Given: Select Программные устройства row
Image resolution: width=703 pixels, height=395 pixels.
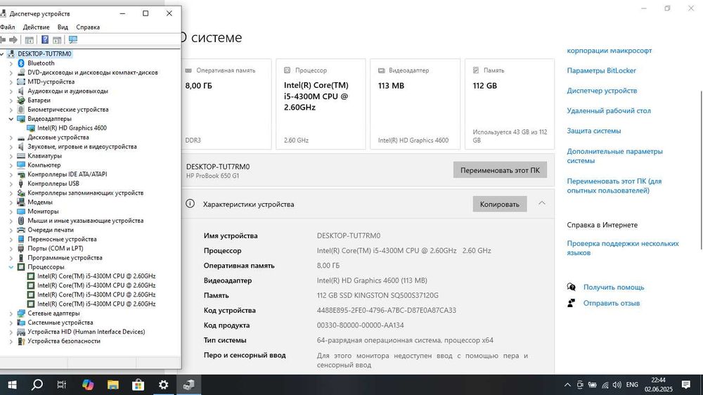Looking at the screenshot, I should 65,258.
